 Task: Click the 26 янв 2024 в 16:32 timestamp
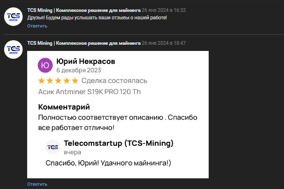tap(164, 10)
